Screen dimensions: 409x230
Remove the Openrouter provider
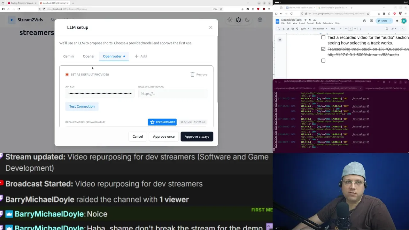tap(199, 74)
